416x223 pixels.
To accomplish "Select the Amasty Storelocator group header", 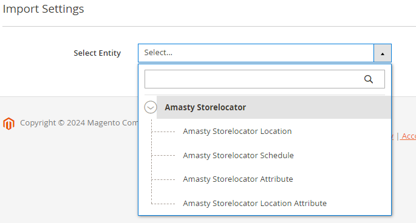I will click(273, 107).
